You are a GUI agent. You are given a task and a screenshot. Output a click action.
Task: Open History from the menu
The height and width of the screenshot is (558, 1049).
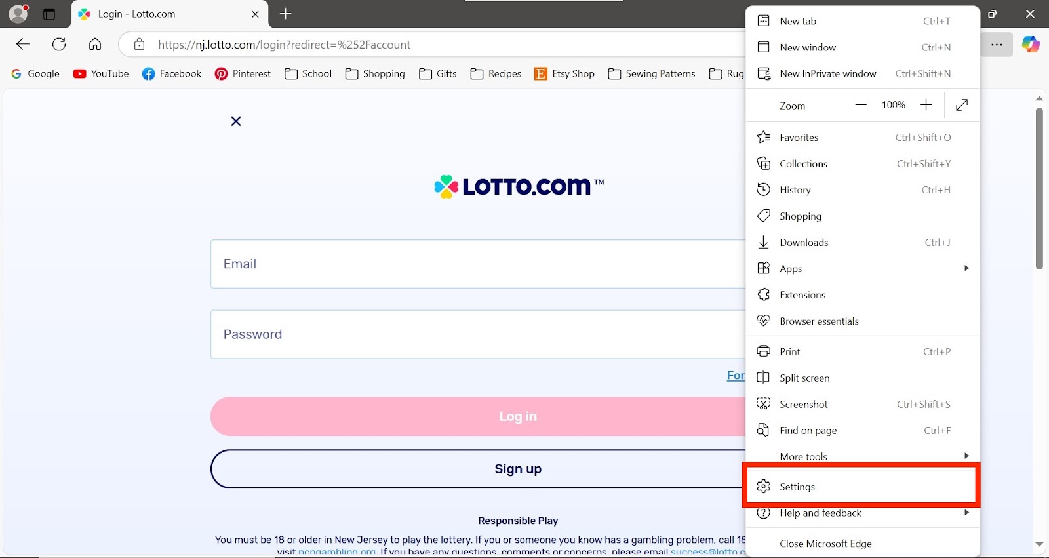pos(863,189)
